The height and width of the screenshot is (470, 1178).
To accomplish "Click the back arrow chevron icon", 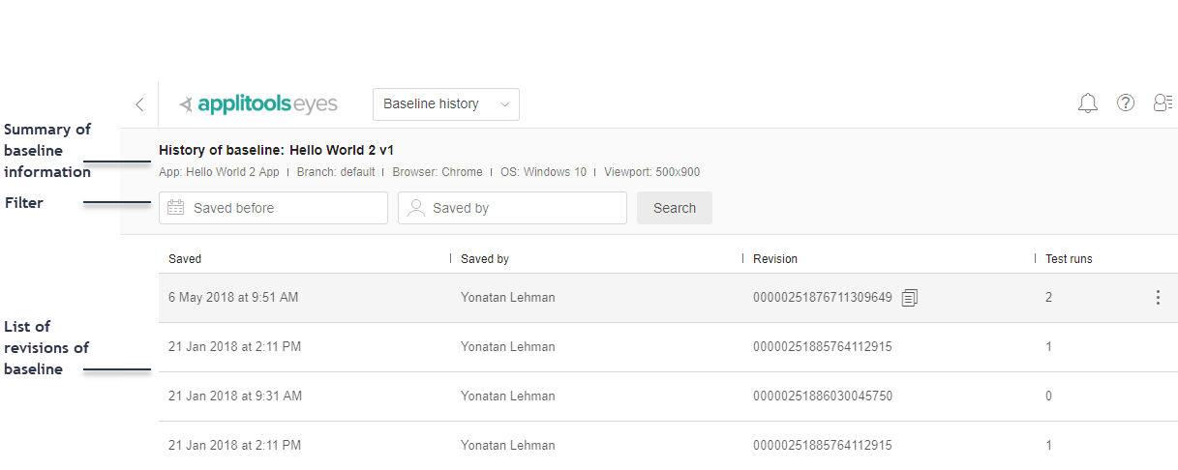I will [x=139, y=104].
